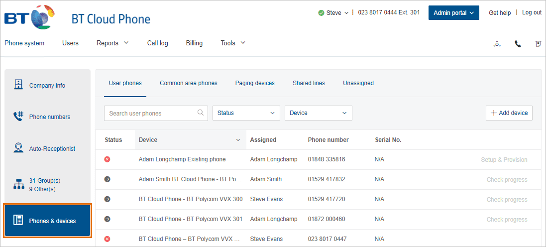Click the search magnifier icon
The width and height of the screenshot is (546, 247).
pyautogui.click(x=201, y=113)
